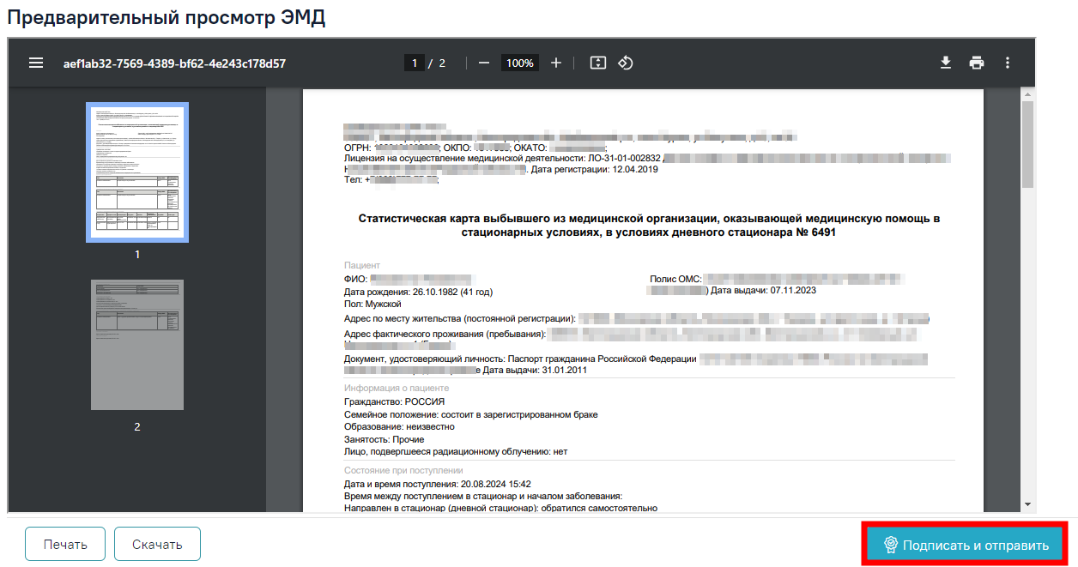
Task: Click the Семейное положение line
Action: (471, 414)
